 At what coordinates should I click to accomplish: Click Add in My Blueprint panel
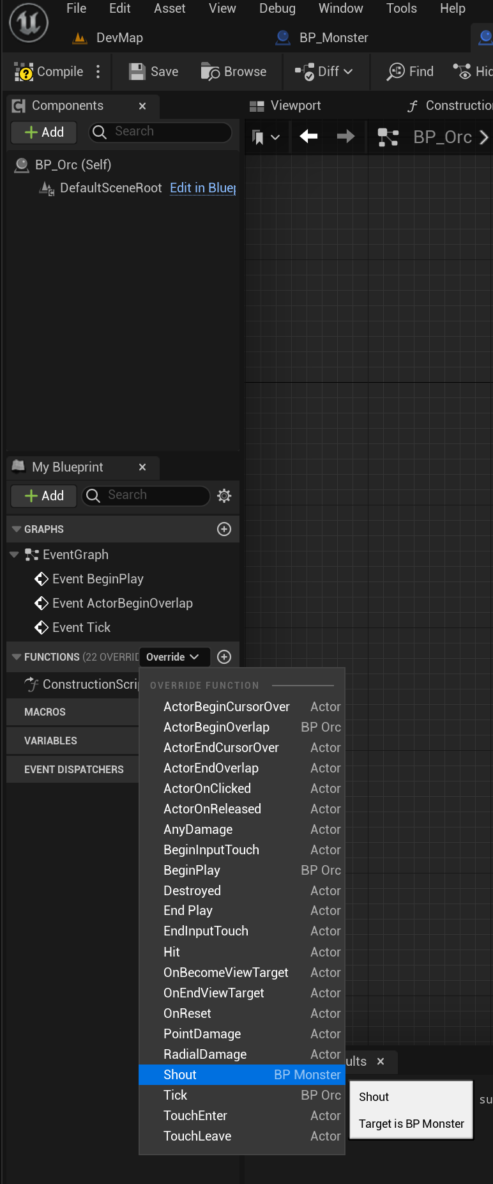(x=44, y=496)
